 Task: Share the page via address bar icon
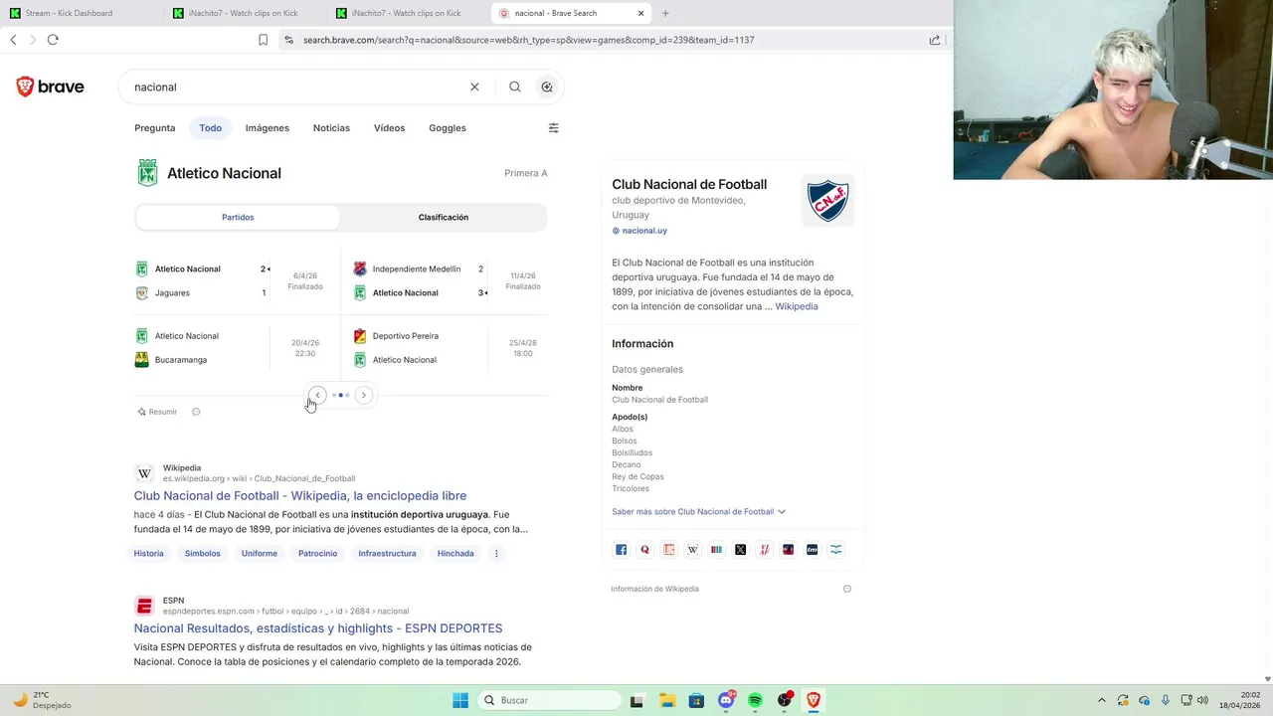[x=935, y=40]
